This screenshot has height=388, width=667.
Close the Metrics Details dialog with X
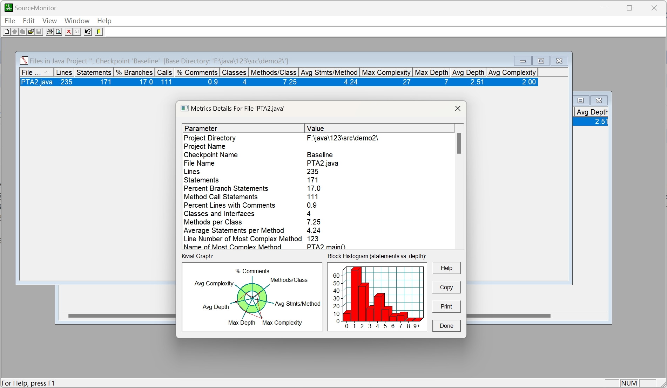[458, 109]
